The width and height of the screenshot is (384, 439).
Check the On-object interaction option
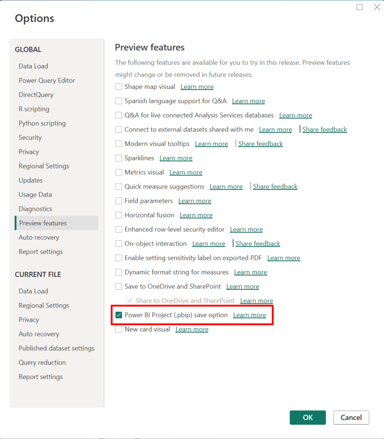[x=119, y=244]
